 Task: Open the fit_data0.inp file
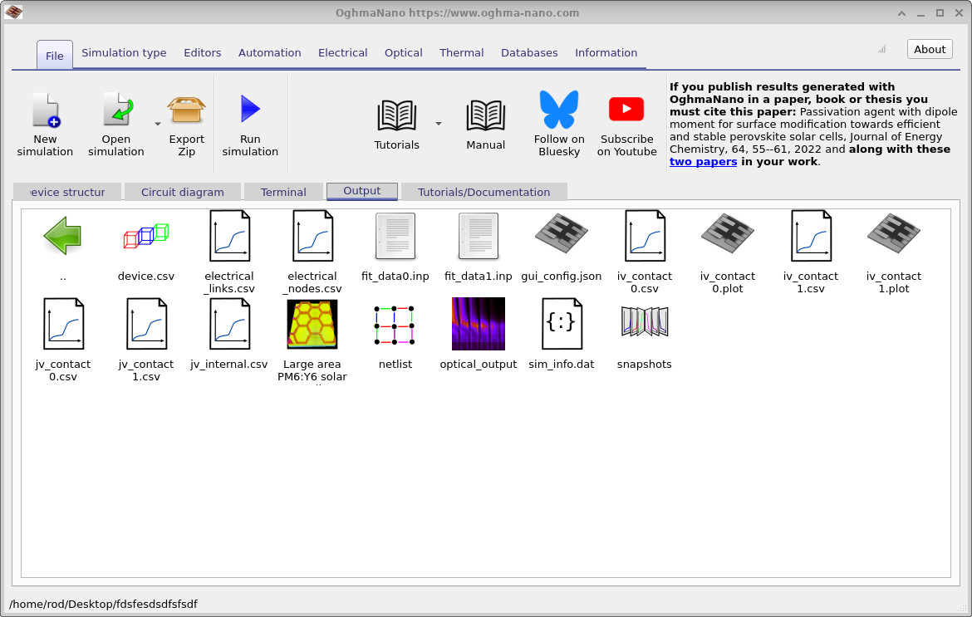pyautogui.click(x=395, y=236)
